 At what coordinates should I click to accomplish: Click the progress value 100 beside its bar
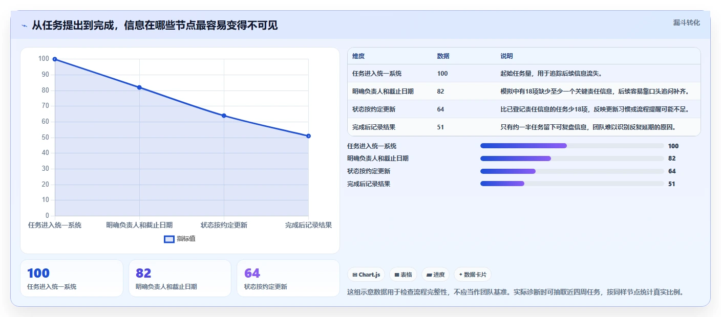673,146
